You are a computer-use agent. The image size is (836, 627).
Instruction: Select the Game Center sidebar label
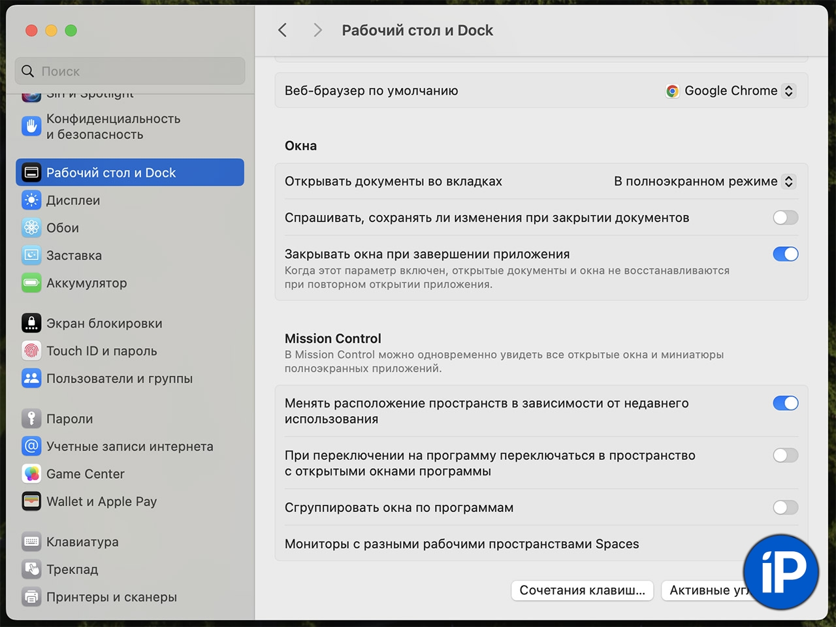pos(86,474)
